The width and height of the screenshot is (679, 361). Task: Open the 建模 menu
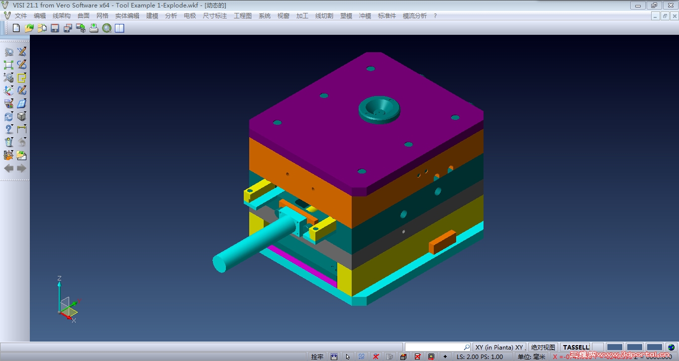(x=152, y=16)
